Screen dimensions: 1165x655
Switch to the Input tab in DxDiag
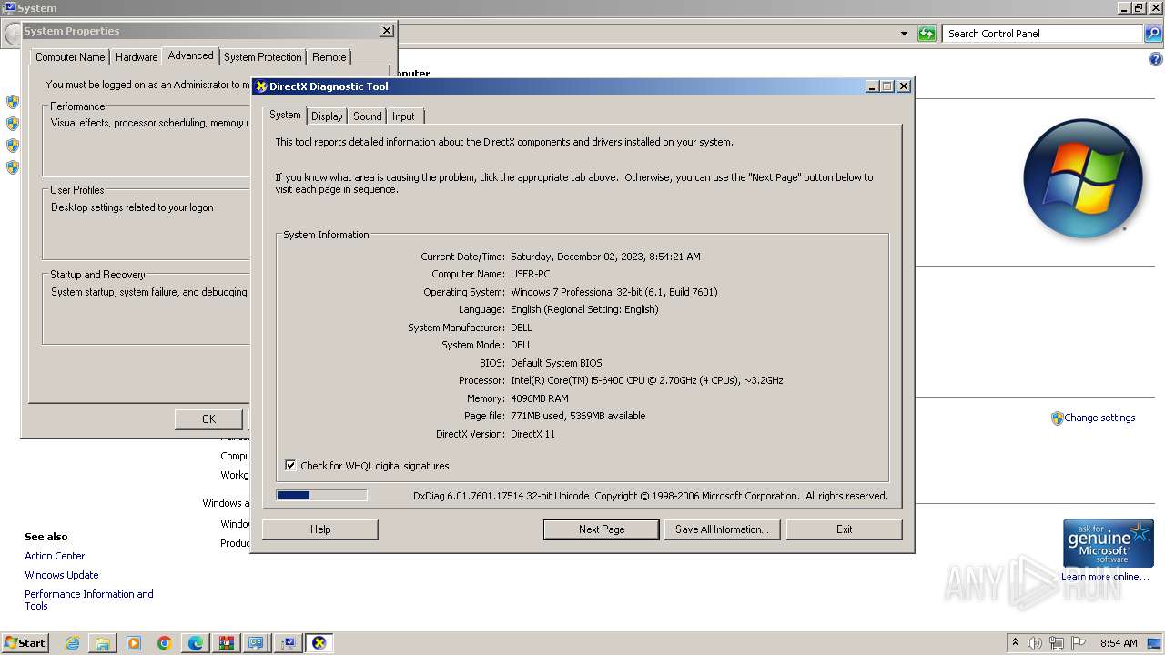pos(403,116)
